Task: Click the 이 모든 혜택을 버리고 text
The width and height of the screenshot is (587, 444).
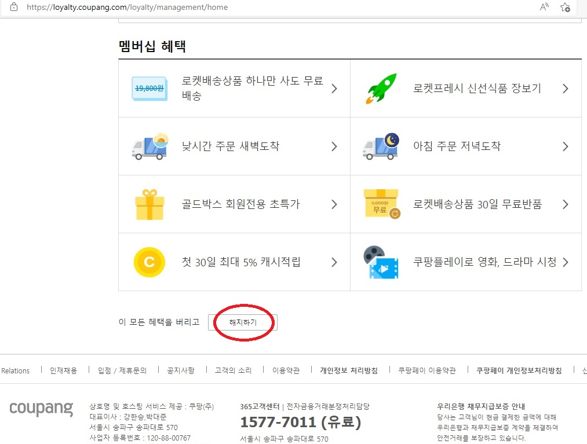Action: tap(159, 322)
